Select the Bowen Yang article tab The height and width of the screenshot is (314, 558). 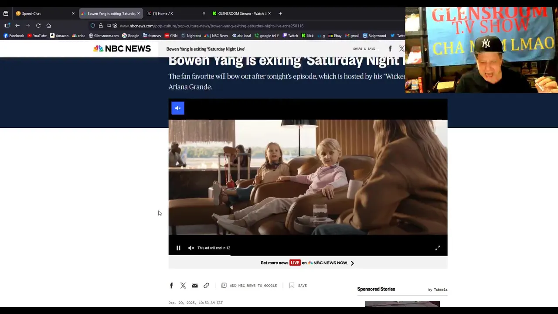(111, 14)
